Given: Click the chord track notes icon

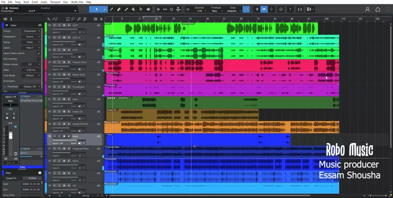Looking at the screenshot, I should (79, 19).
